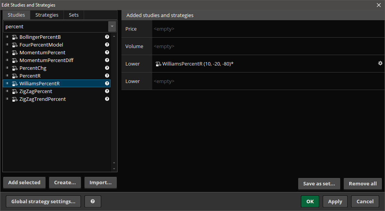Open Global strategy settings
The width and height of the screenshot is (385, 211).
click(43, 201)
